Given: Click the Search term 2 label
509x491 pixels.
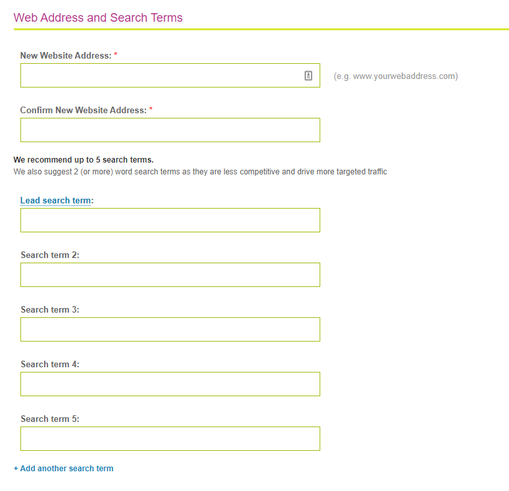Looking at the screenshot, I should coord(49,255).
